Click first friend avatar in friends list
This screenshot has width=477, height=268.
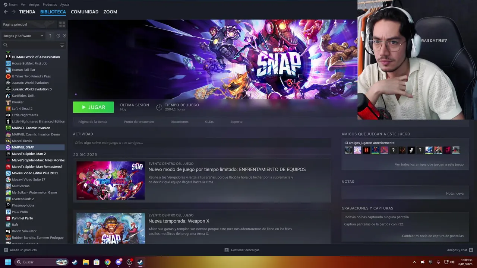348,150
